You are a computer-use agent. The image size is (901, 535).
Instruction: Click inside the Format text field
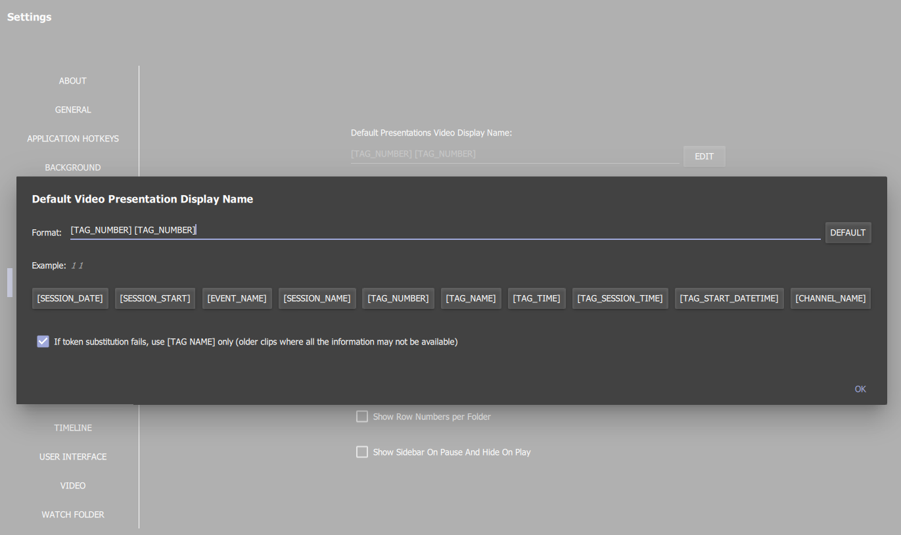(x=394, y=229)
